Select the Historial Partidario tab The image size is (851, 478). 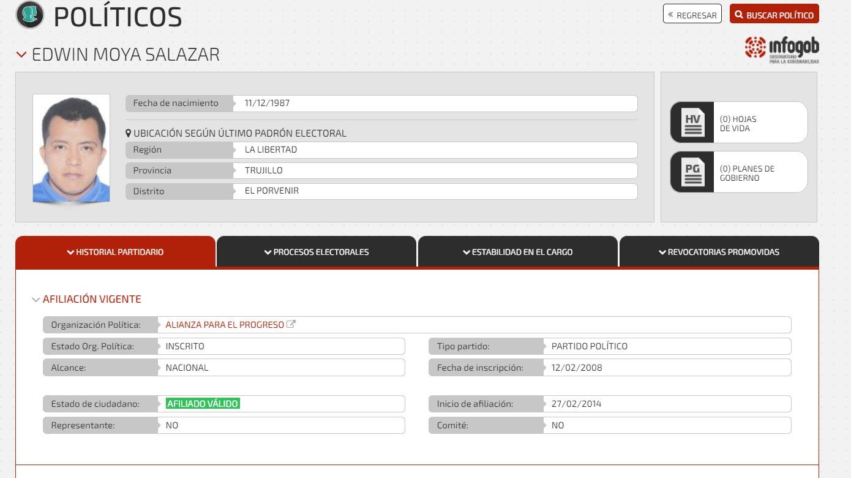115,252
